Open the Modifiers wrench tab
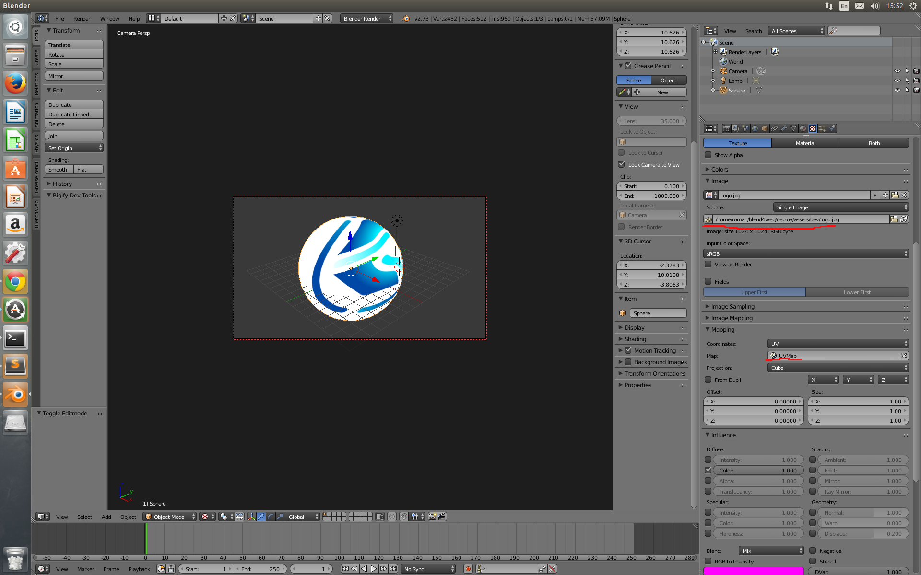The height and width of the screenshot is (575, 921). point(784,128)
